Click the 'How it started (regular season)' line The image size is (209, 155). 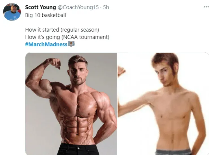(x=62, y=30)
